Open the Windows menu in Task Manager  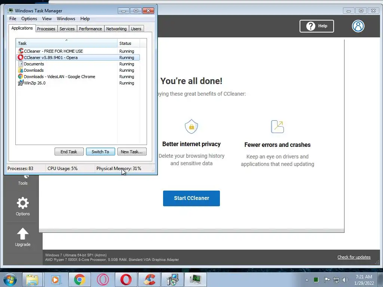pyautogui.click(x=66, y=19)
